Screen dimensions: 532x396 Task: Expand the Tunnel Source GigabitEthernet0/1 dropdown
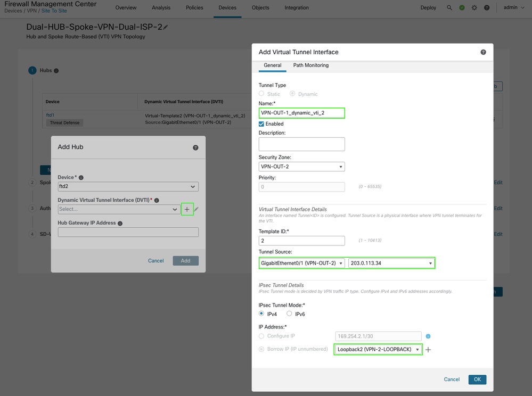pyautogui.click(x=302, y=263)
